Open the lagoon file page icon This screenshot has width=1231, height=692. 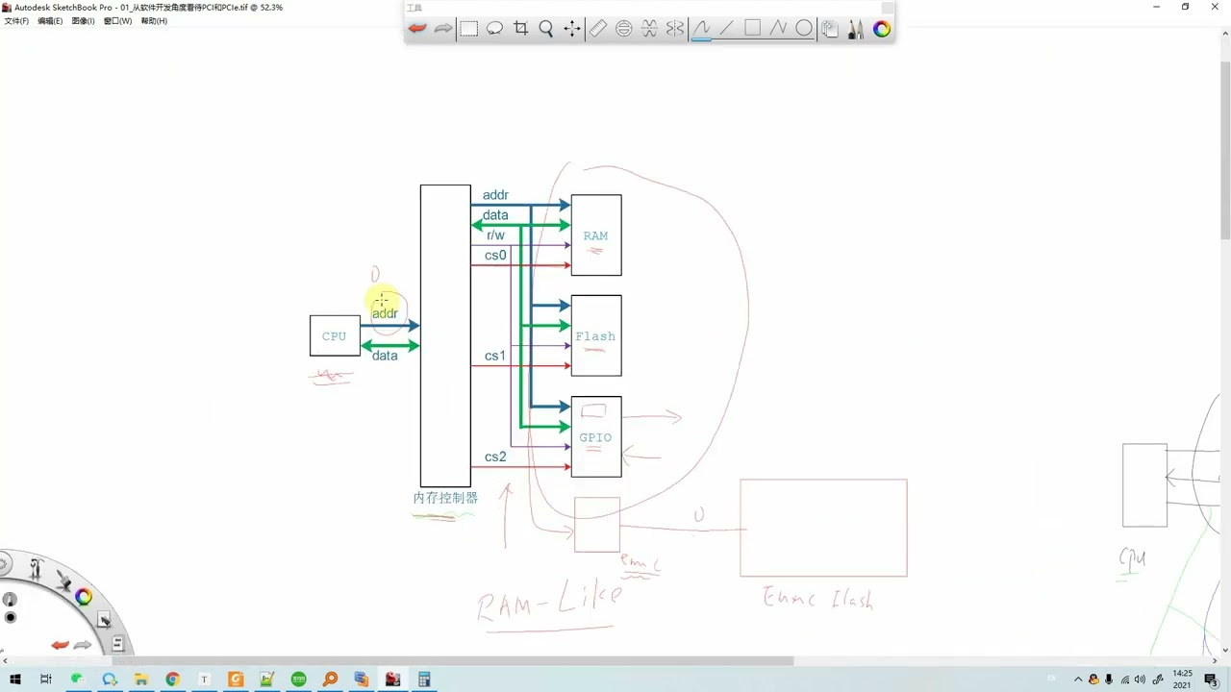click(x=117, y=643)
